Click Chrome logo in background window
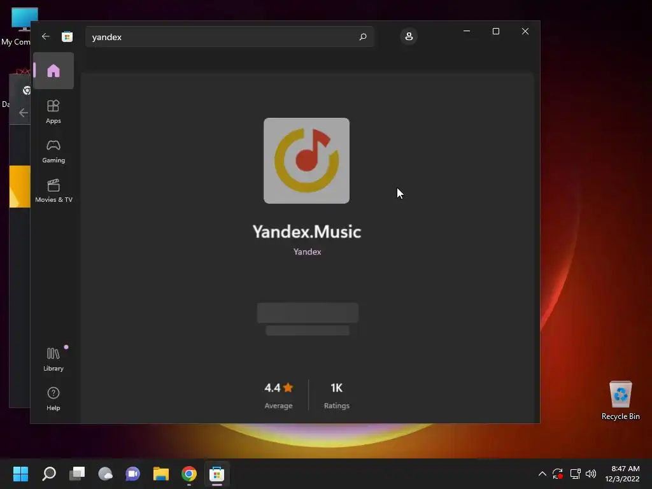 pos(27,90)
